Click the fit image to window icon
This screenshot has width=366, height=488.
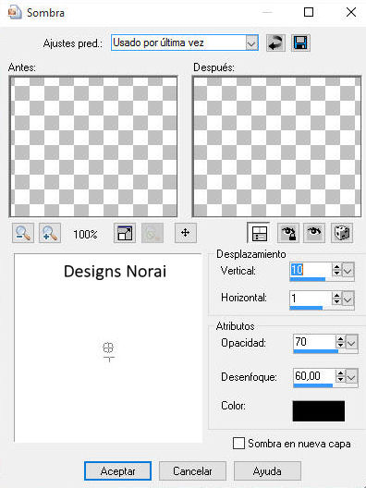(125, 233)
